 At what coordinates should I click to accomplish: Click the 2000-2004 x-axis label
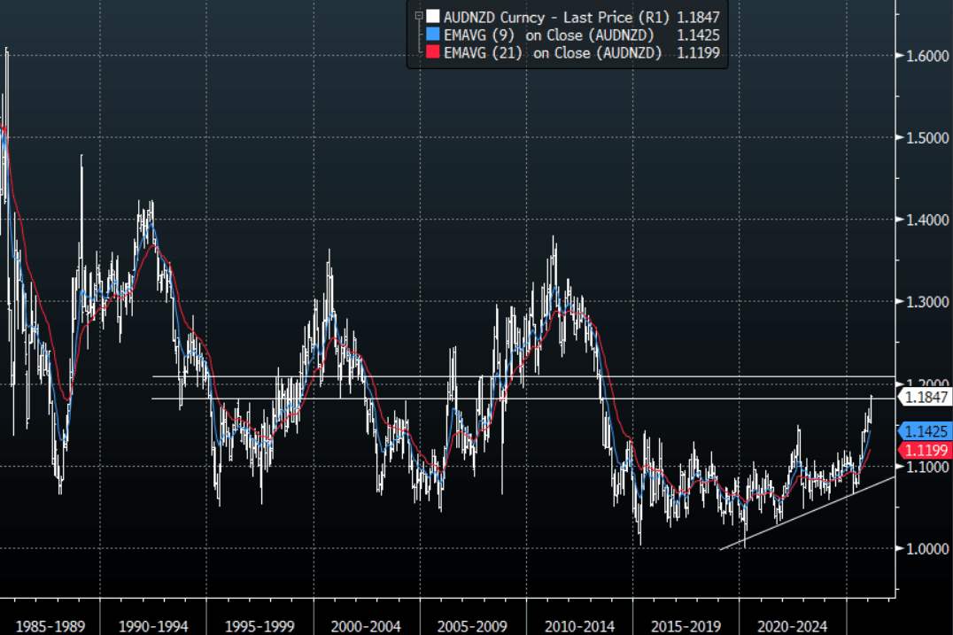pos(366,626)
